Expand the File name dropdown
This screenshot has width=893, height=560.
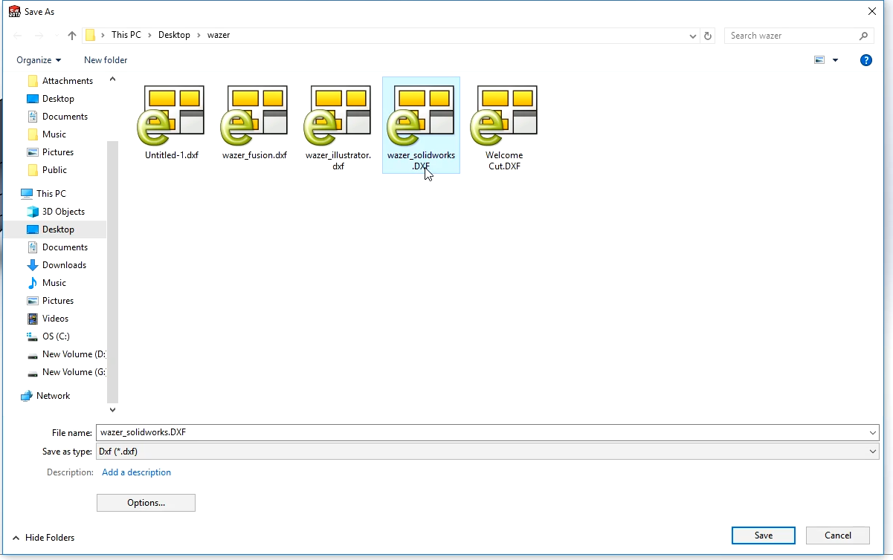click(x=872, y=432)
